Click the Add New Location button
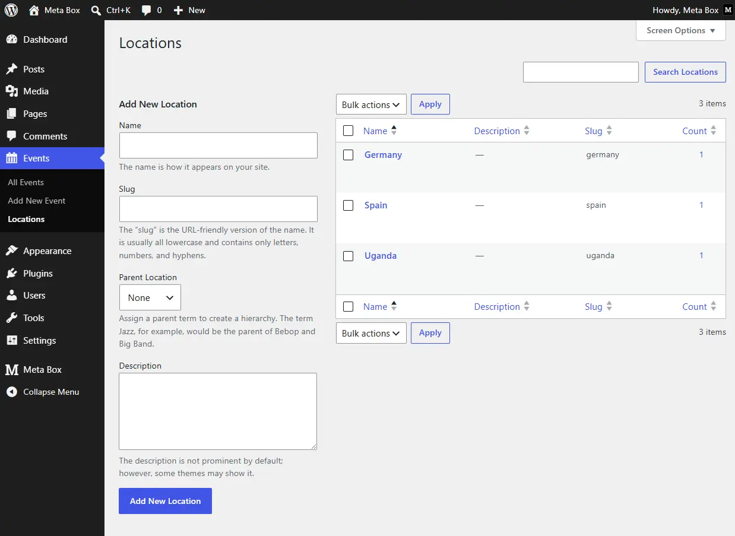The height and width of the screenshot is (536, 735). [x=165, y=501]
